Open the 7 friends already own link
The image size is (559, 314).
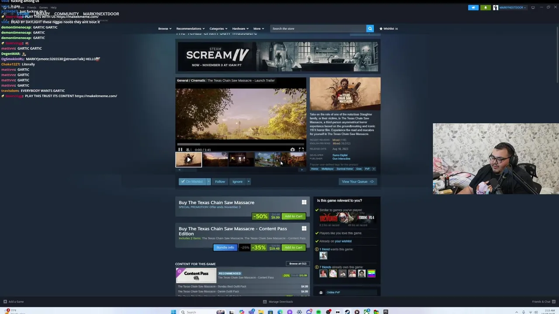coord(341,267)
